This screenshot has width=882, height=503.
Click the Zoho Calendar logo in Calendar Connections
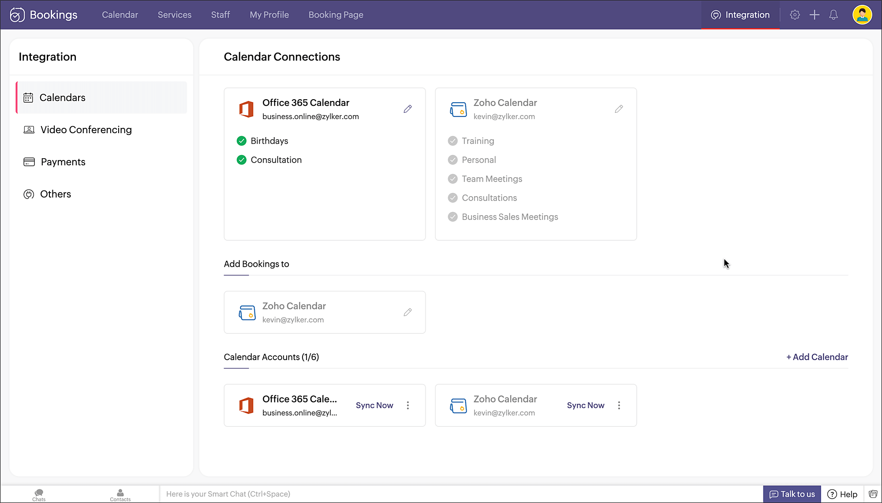(x=458, y=109)
